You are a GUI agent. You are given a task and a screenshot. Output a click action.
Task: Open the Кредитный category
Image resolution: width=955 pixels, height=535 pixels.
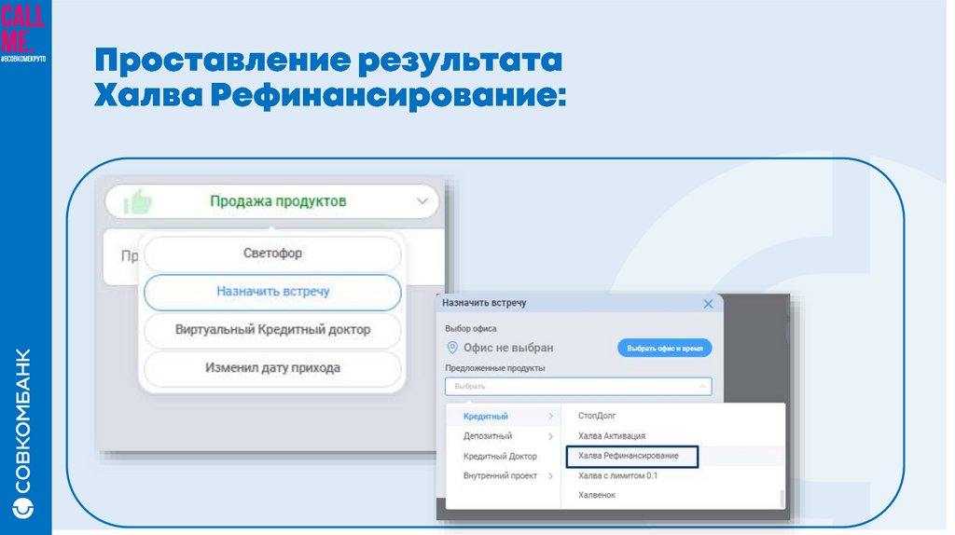pos(503,417)
